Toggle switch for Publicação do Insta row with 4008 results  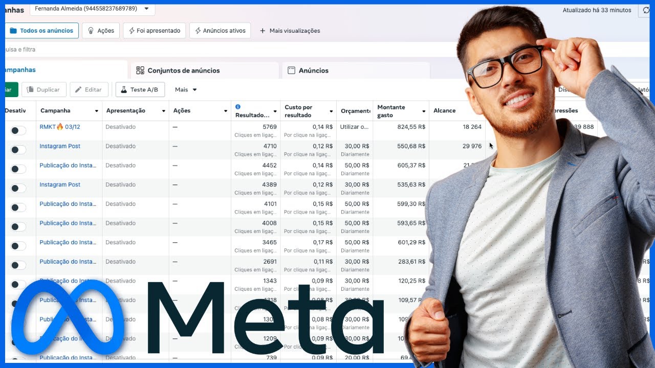(18, 227)
